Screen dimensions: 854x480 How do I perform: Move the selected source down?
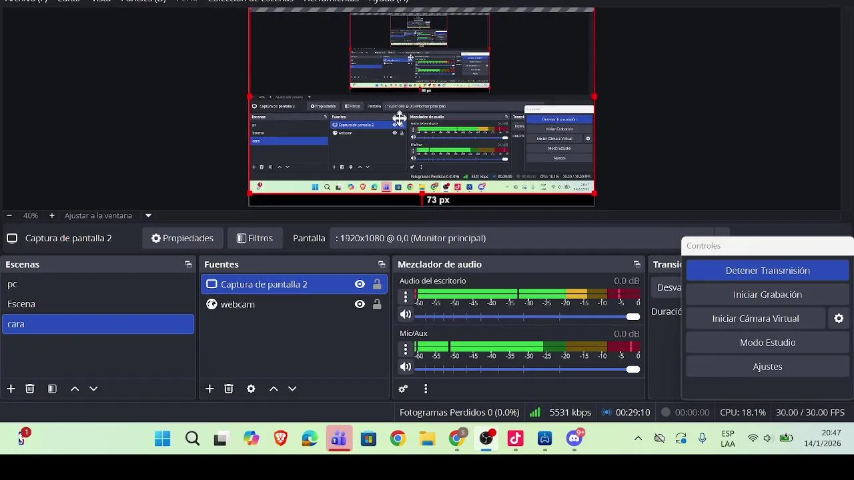[292, 389]
